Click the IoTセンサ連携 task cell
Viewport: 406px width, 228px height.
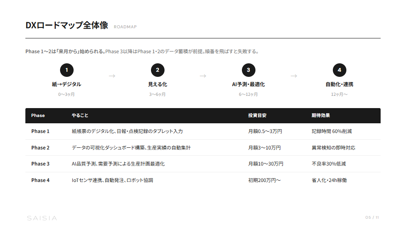pos(112,180)
